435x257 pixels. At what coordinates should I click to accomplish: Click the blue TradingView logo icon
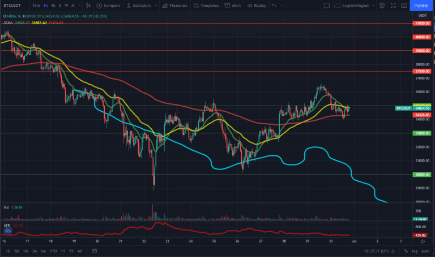(8, 230)
